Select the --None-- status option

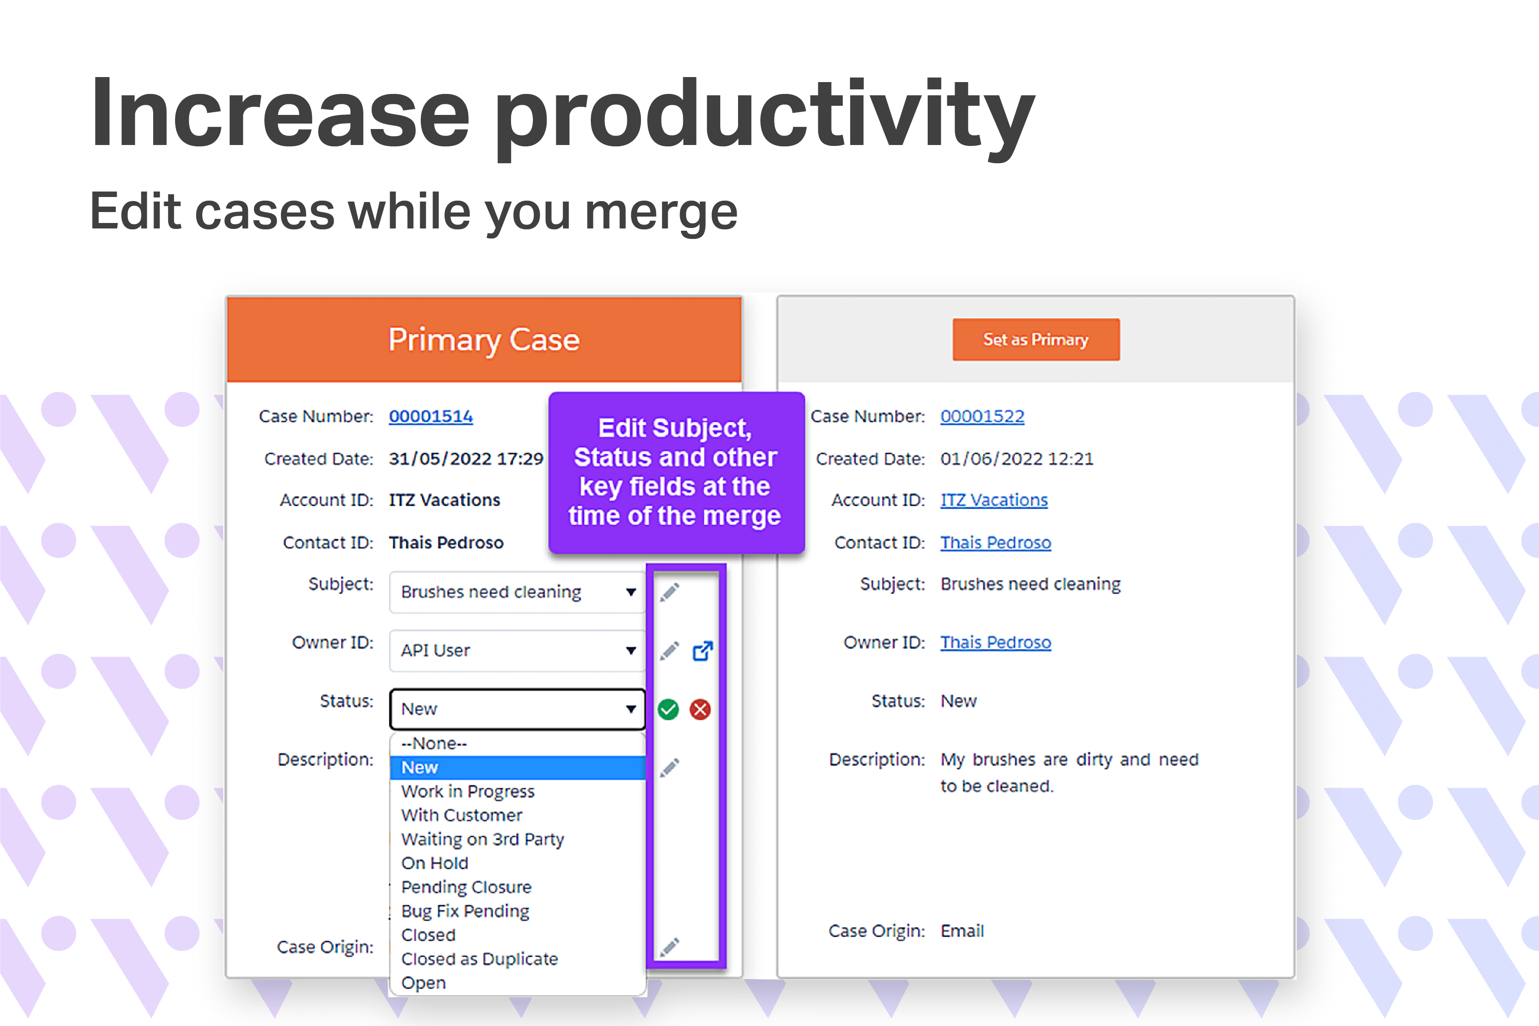[434, 743]
